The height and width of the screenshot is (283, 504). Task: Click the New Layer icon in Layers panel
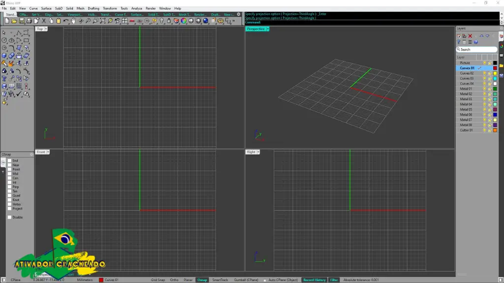(459, 36)
